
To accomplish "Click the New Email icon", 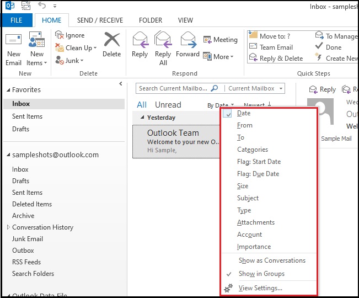I will (13, 40).
